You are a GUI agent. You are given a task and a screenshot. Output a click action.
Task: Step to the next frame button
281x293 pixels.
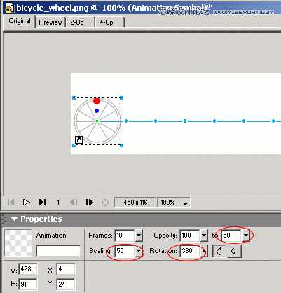(90, 202)
